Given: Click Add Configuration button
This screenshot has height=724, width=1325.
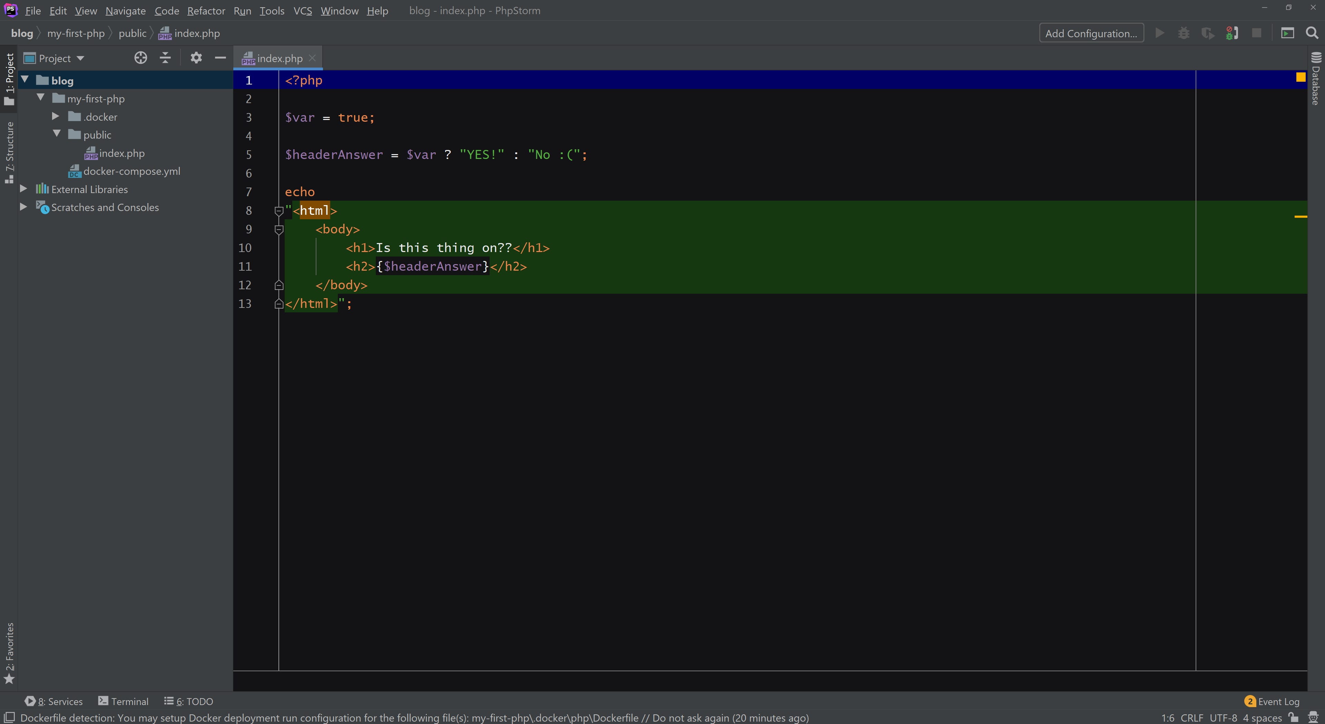Looking at the screenshot, I should tap(1091, 33).
